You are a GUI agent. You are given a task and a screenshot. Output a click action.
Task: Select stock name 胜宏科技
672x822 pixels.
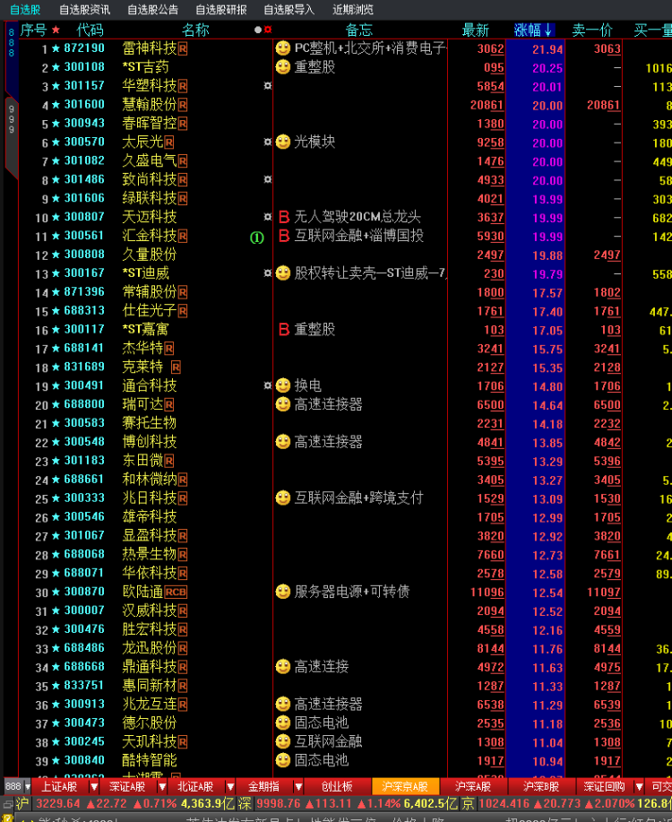150,629
